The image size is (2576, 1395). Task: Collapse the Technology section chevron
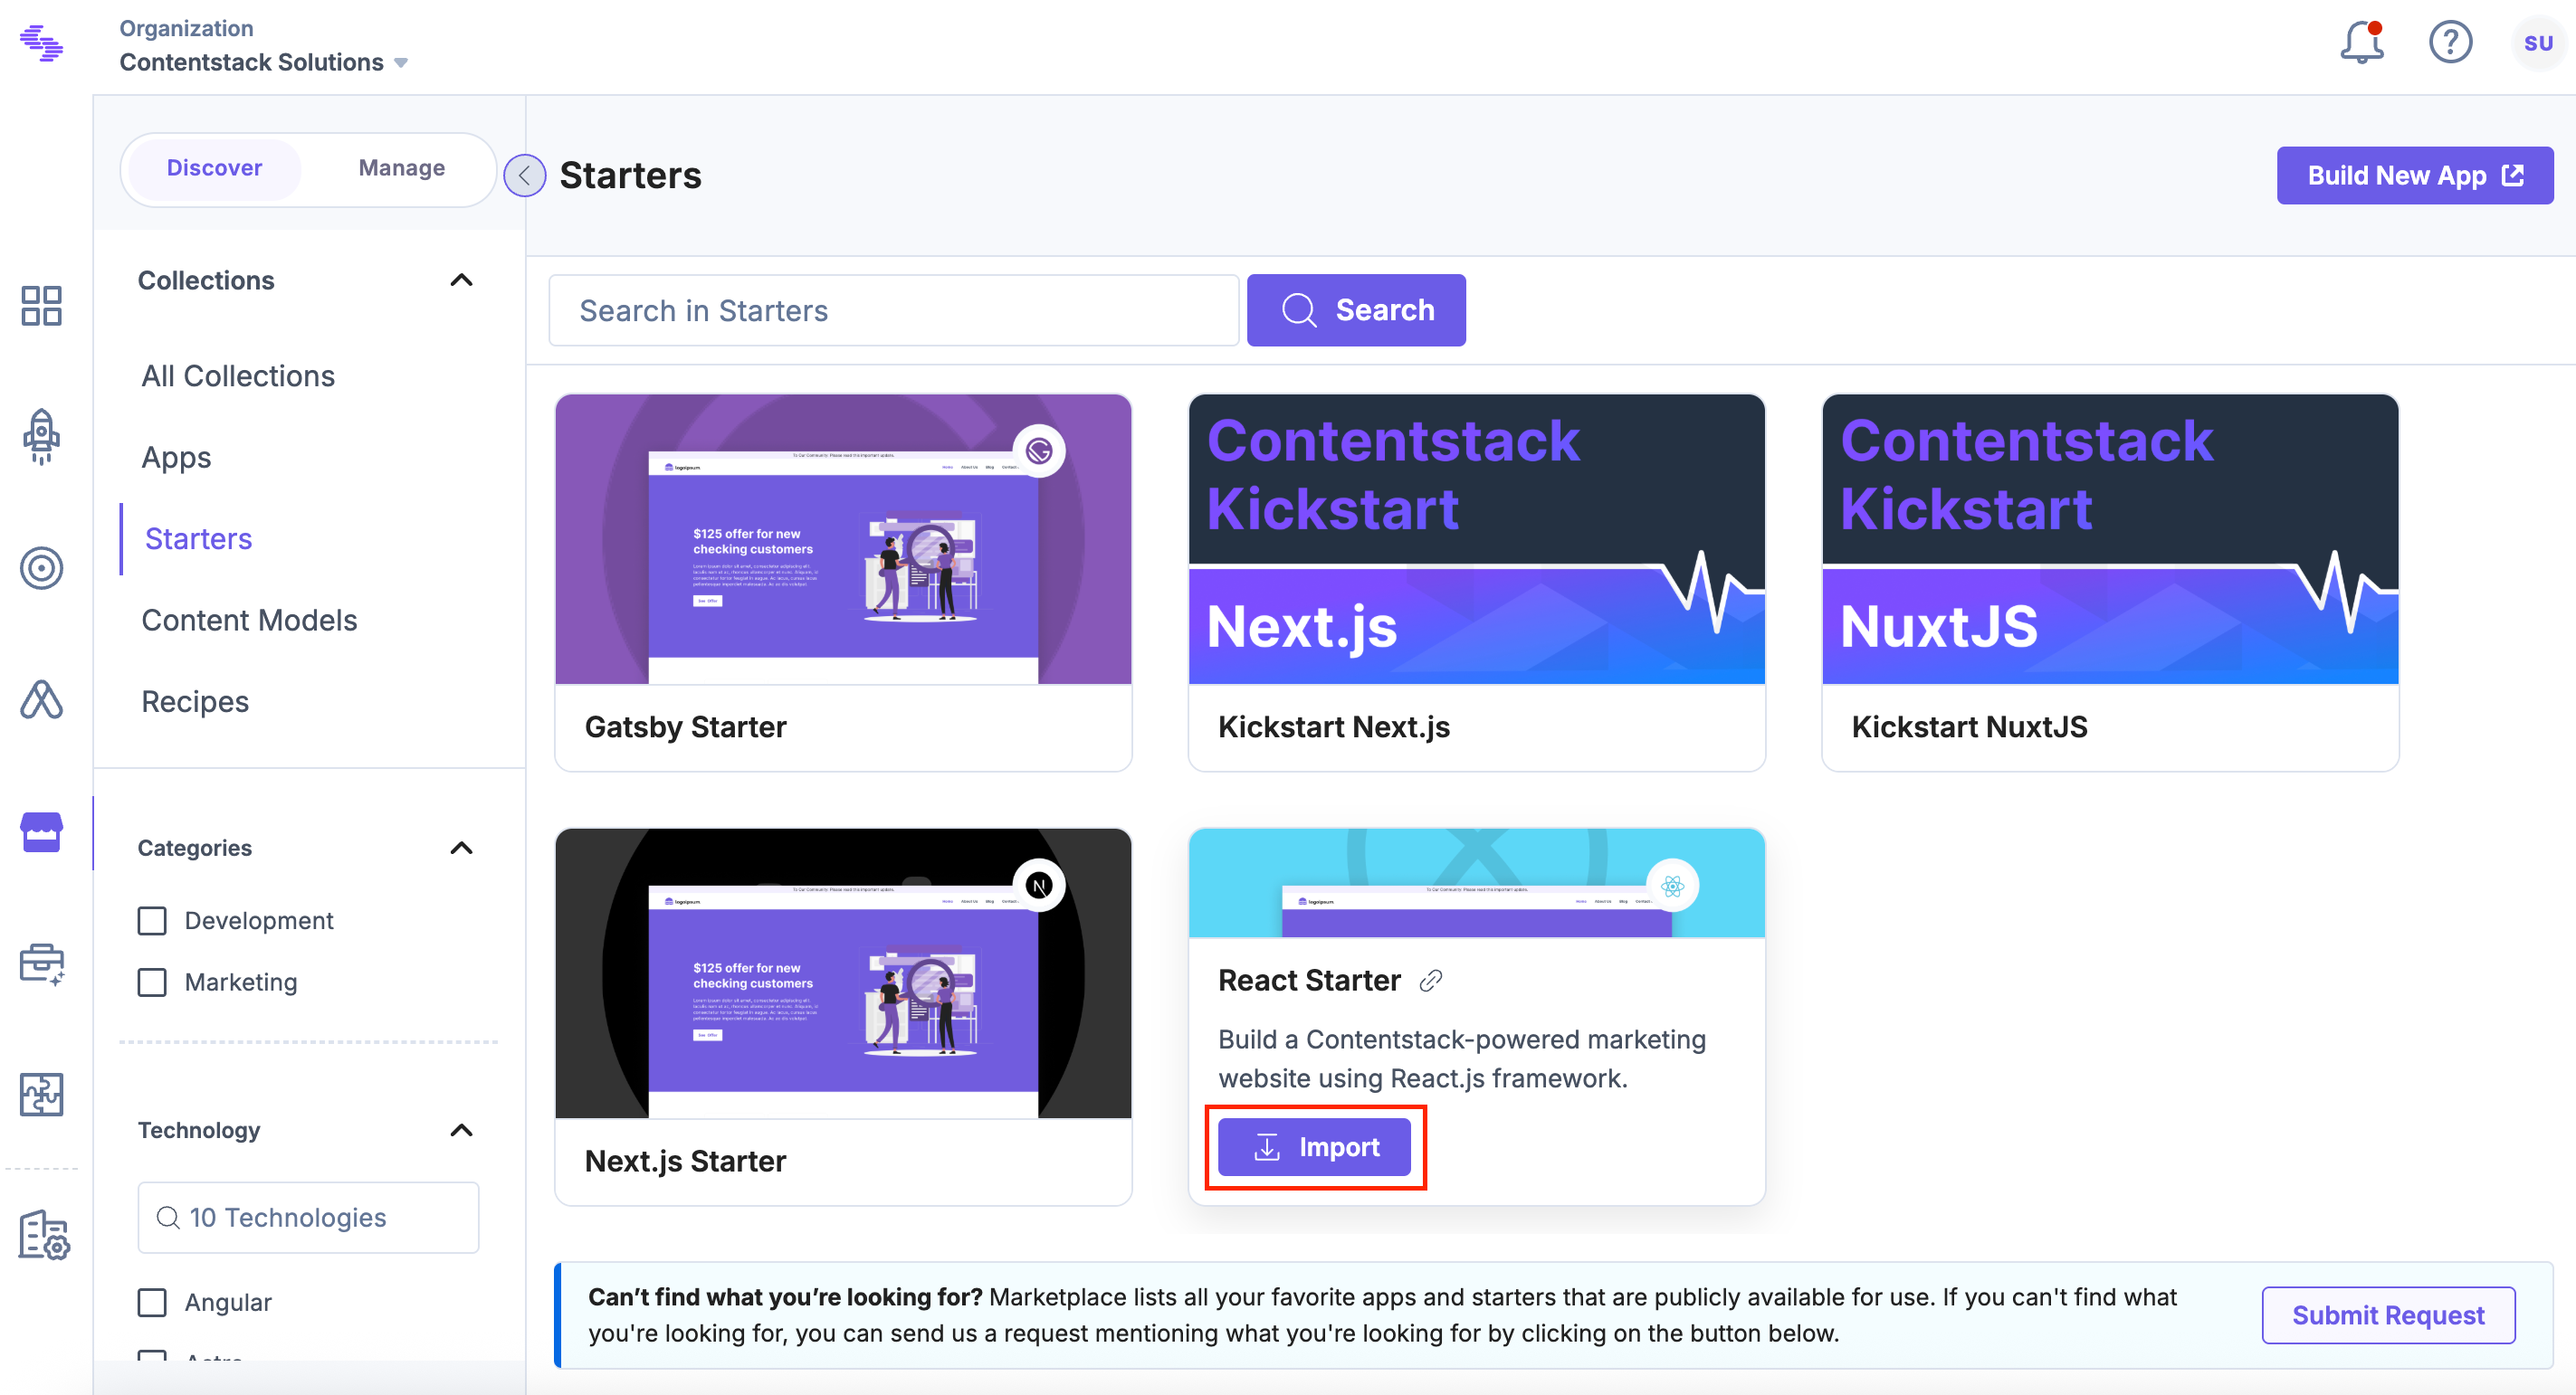(461, 1130)
